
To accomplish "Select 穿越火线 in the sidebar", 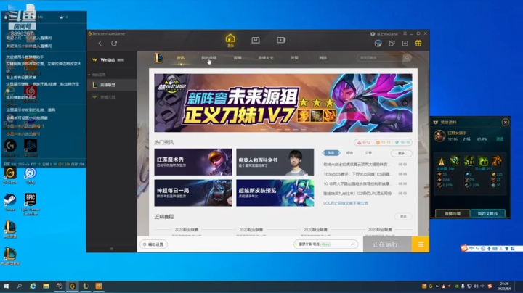I will [x=112, y=97].
